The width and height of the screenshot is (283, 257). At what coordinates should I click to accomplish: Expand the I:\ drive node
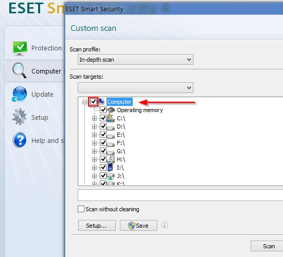pos(94,168)
